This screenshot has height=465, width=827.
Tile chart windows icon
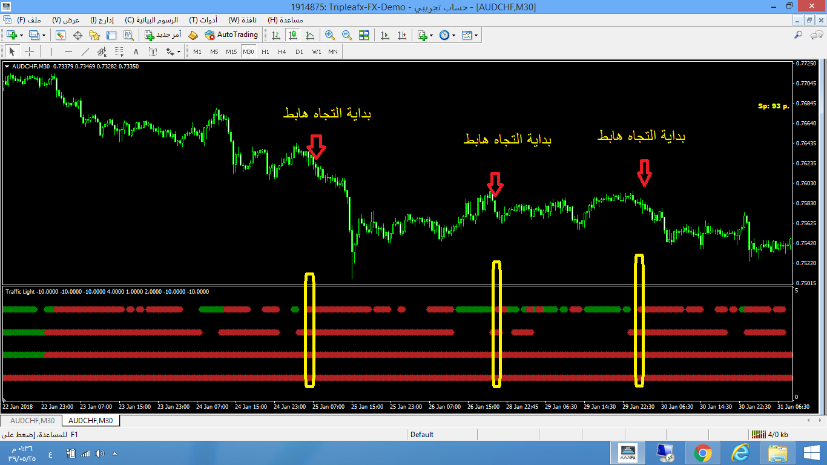point(364,35)
